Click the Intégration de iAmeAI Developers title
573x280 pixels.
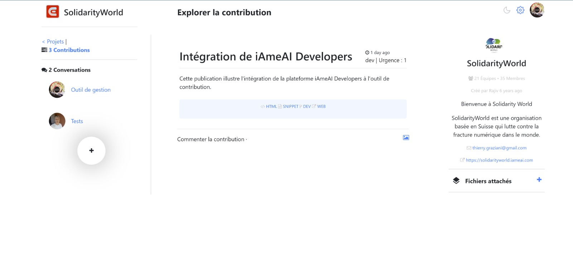266,57
